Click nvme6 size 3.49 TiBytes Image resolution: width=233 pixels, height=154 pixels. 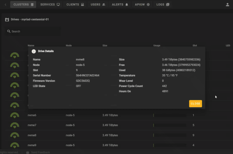click(x=110, y=115)
